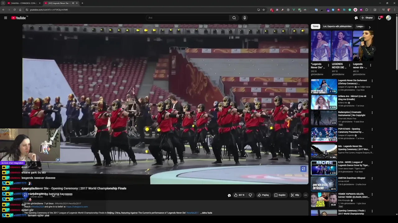Click the Oluştur create button
Screen dimensions: 398x223
[x=367, y=18]
